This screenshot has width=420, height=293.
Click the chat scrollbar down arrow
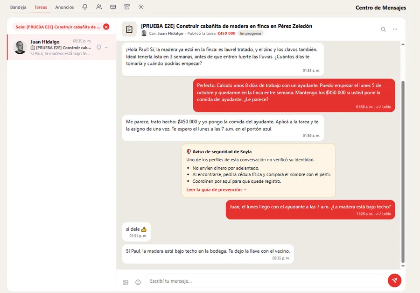(x=403, y=266)
